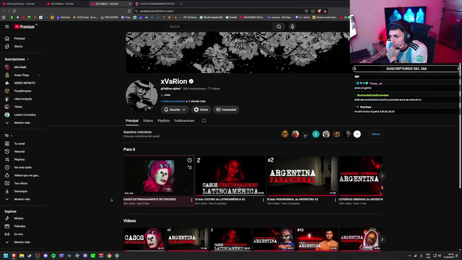The height and width of the screenshot is (260, 462).
Task: Show hidden system tray icons
Action: [x=409, y=256]
